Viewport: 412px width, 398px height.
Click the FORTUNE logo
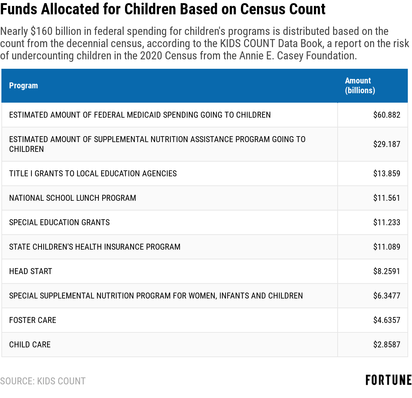(388, 380)
